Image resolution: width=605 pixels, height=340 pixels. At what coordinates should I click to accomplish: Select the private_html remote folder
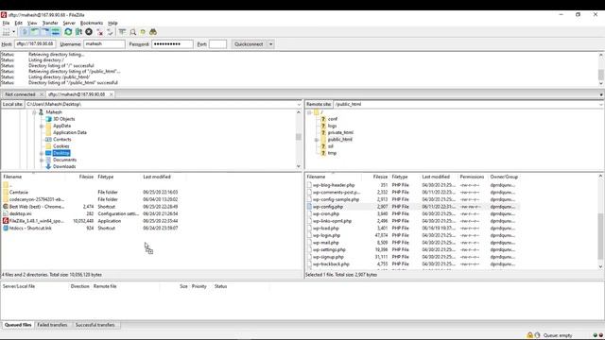(x=340, y=132)
